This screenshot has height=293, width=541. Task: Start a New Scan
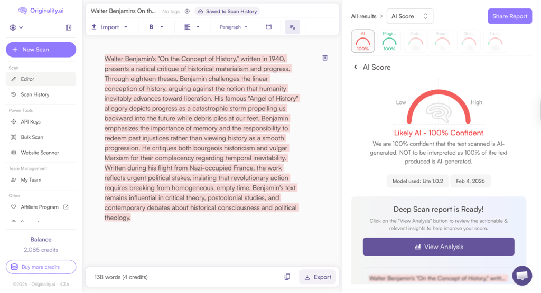pyautogui.click(x=41, y=50)
